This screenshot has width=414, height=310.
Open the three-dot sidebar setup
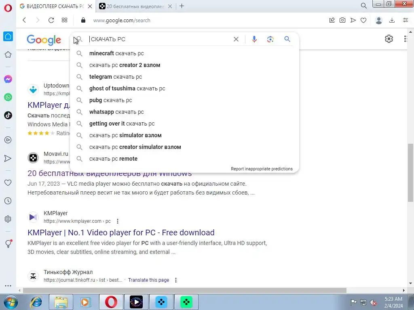pos(8,286)
